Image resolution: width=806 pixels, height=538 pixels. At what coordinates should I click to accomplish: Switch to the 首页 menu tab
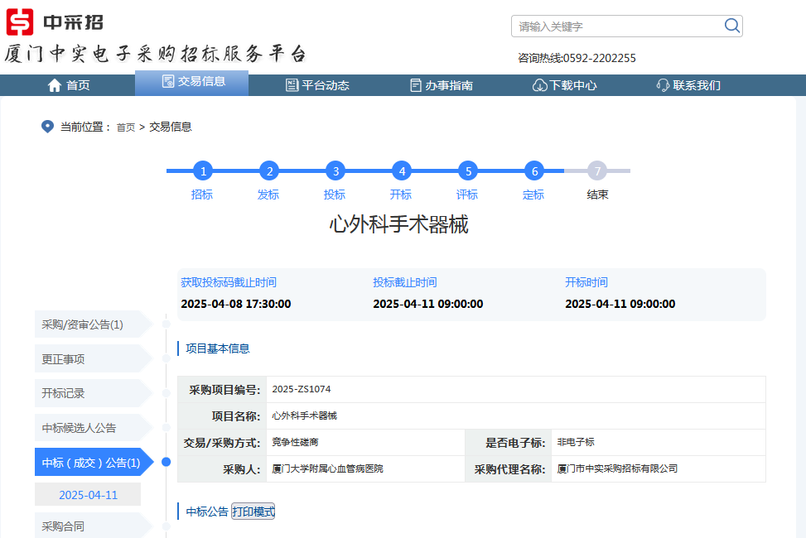73,84
